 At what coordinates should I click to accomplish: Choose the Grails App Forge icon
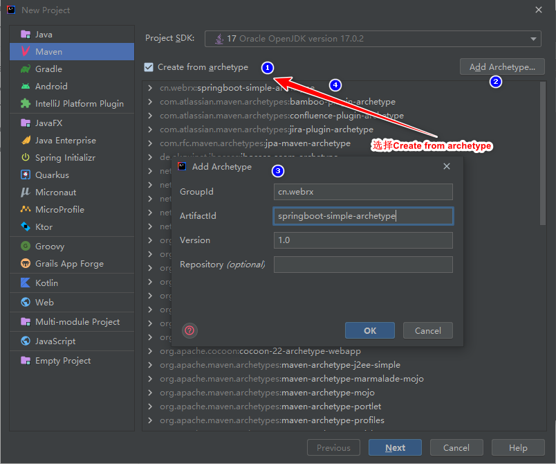pyautogui.click(x=26, y=263)
